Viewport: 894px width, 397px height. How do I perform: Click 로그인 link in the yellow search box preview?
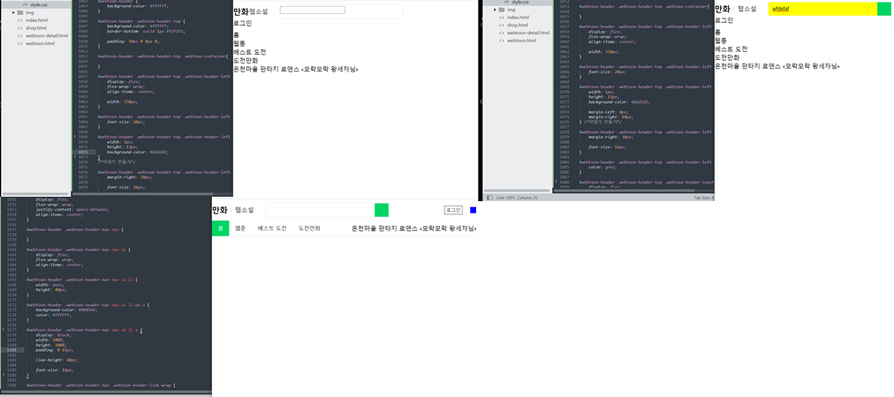click(724, 20)
